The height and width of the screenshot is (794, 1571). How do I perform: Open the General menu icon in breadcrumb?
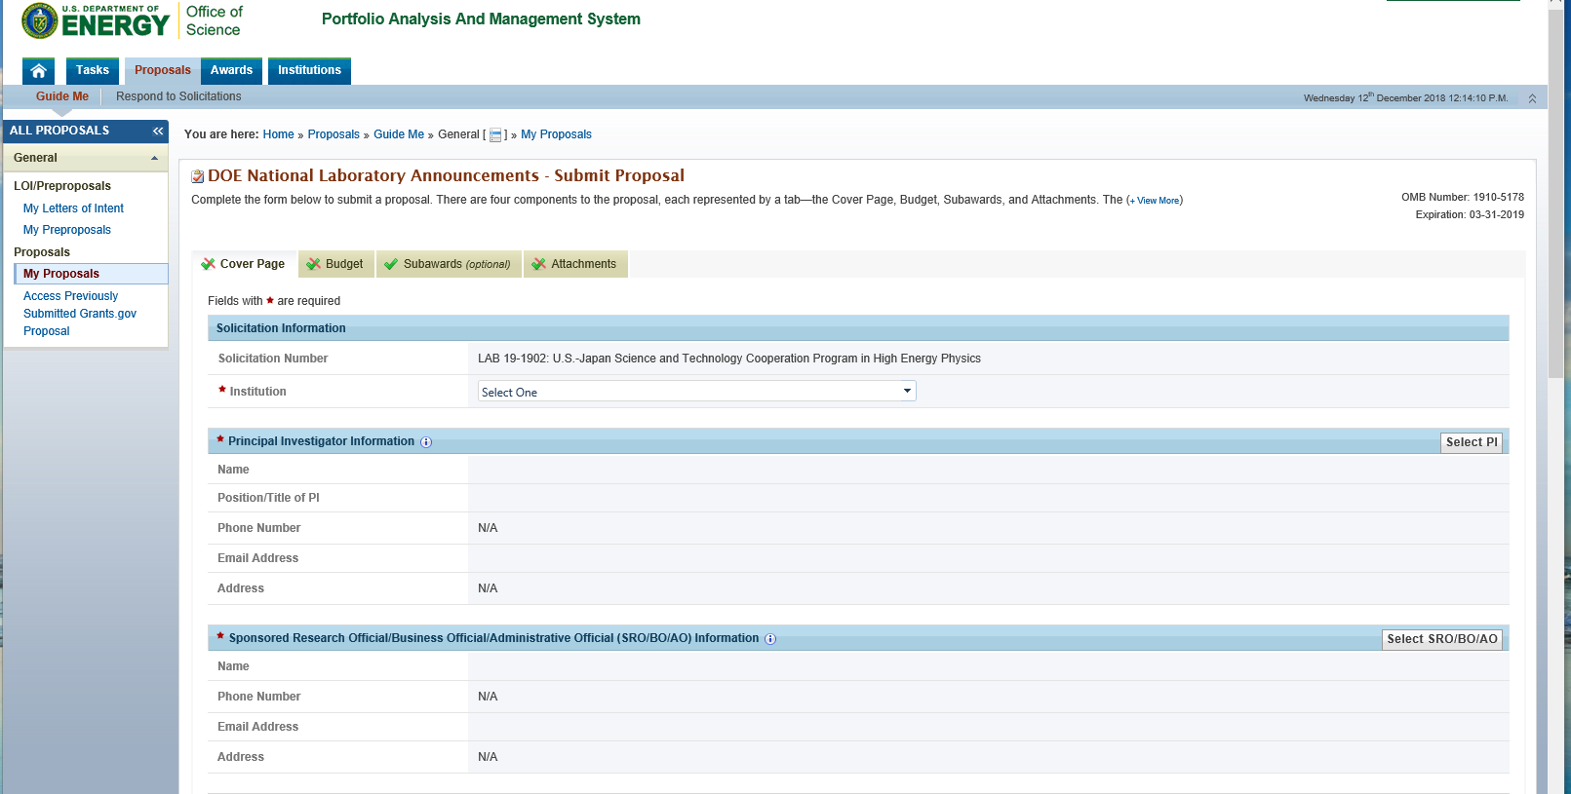point(495,135)
